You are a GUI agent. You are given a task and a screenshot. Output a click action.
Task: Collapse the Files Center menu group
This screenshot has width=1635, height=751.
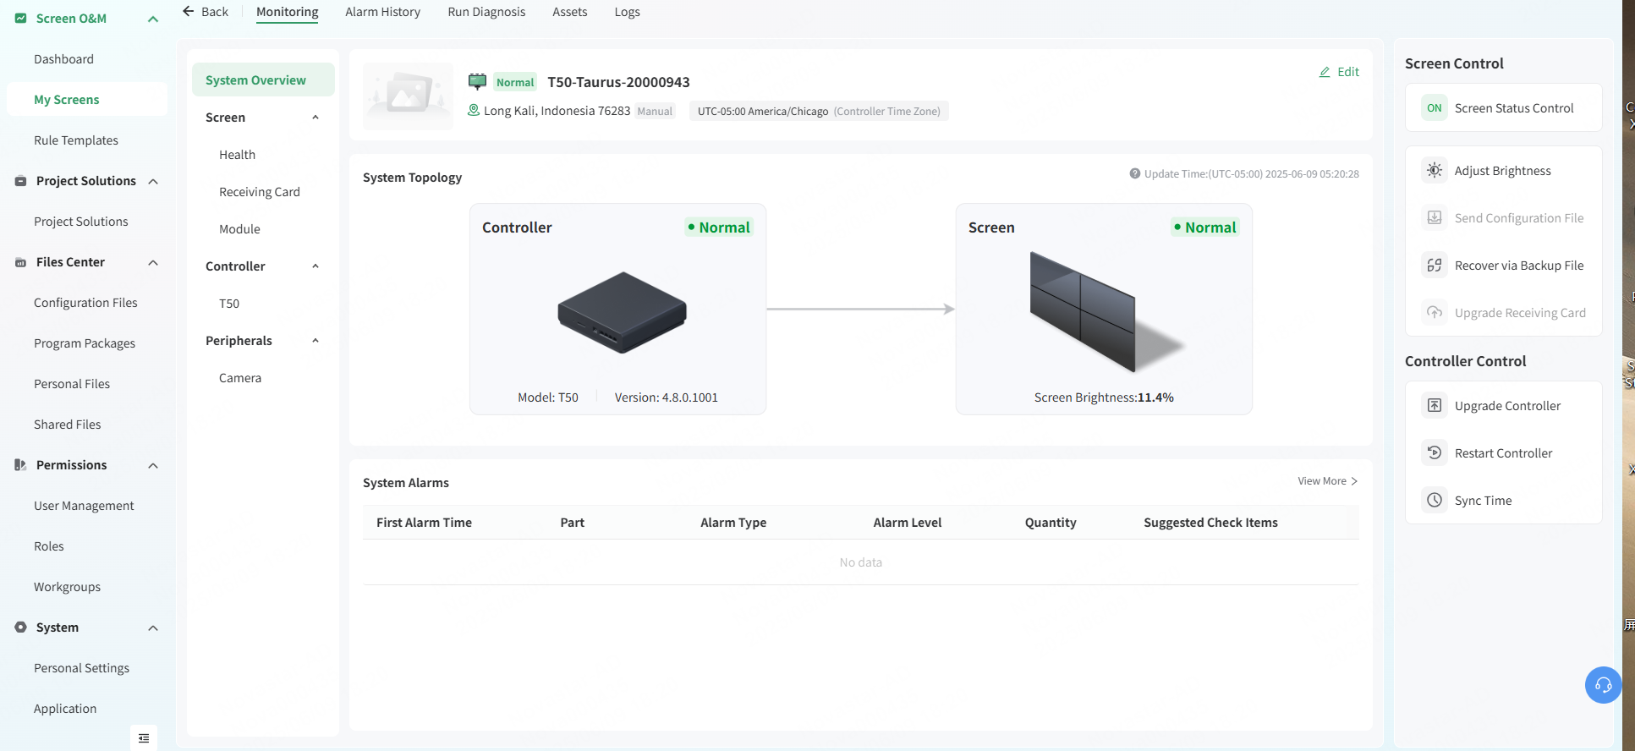click(x=153, y=262)
